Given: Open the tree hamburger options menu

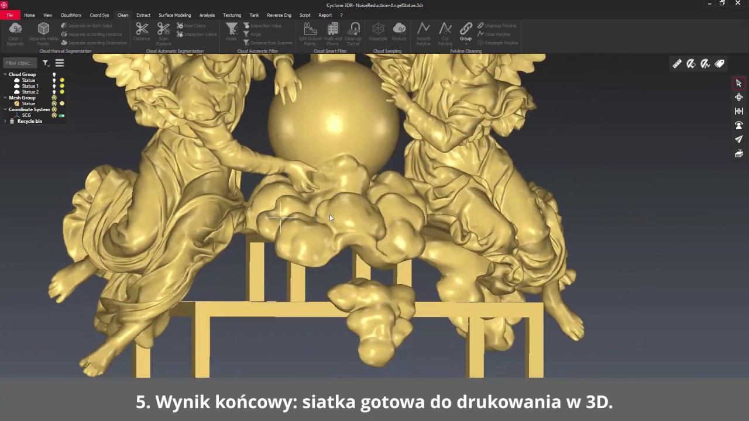Looking at the screenshot, I should (x=59, y=63).
